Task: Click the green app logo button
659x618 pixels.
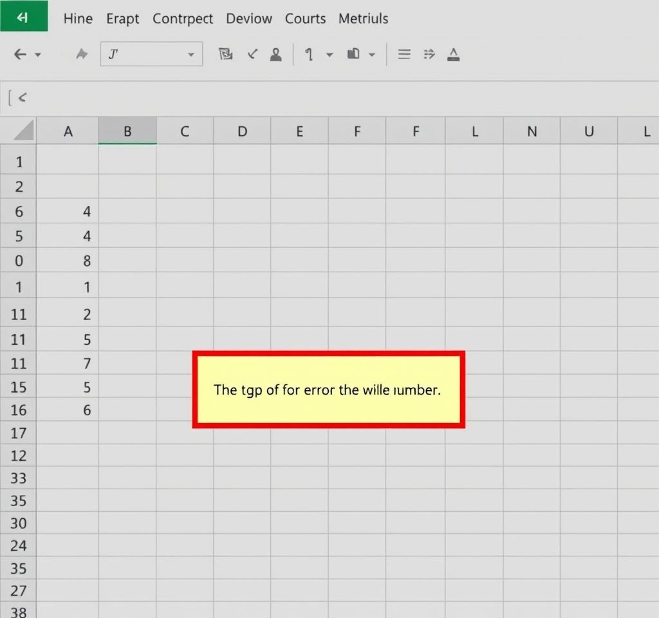Action: point(23,17)
